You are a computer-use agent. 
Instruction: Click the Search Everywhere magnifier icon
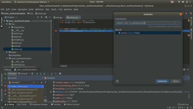pos(191,13)
